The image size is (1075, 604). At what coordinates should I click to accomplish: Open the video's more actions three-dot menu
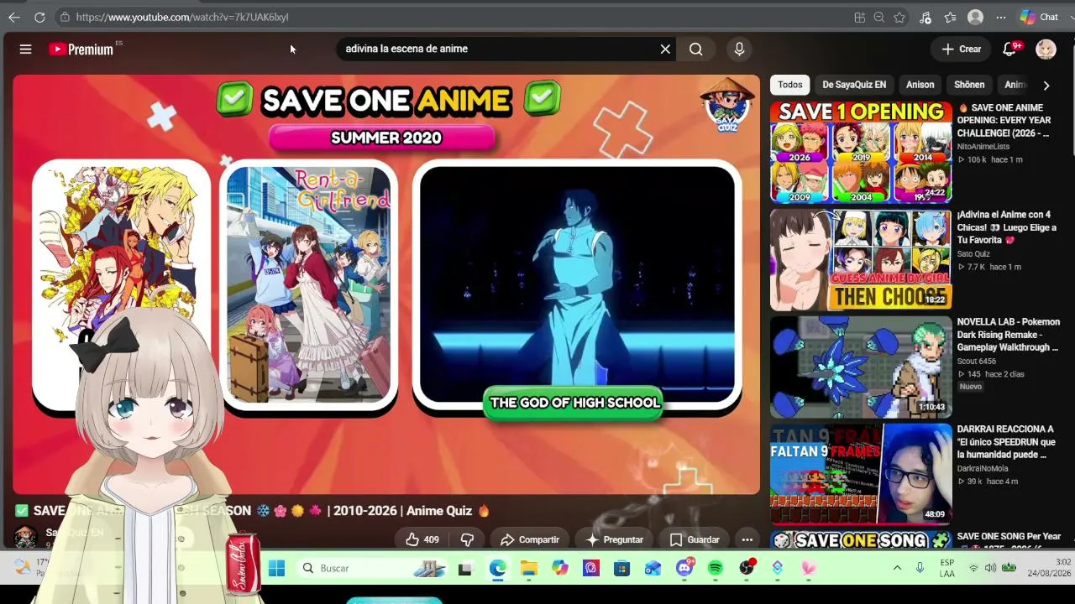[x=747, y=539]
